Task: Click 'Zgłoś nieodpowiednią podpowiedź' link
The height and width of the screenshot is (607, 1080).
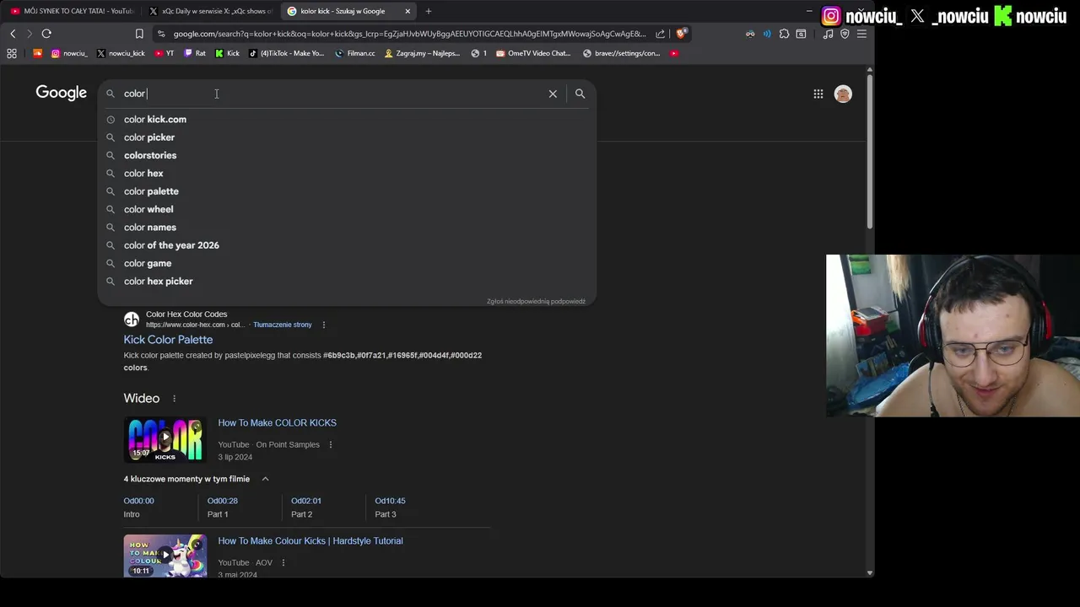Action: [536, 301]
